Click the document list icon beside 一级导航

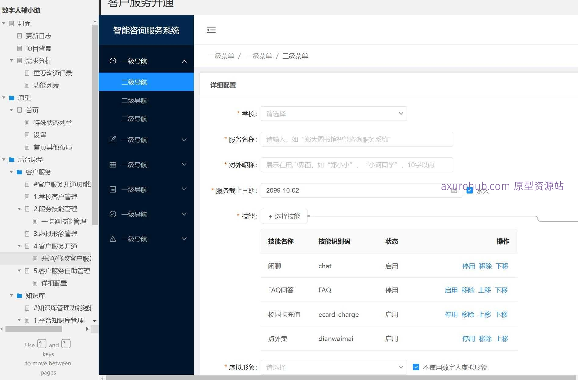[113, 189]
